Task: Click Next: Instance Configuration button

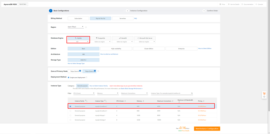Action: [207, 129]
